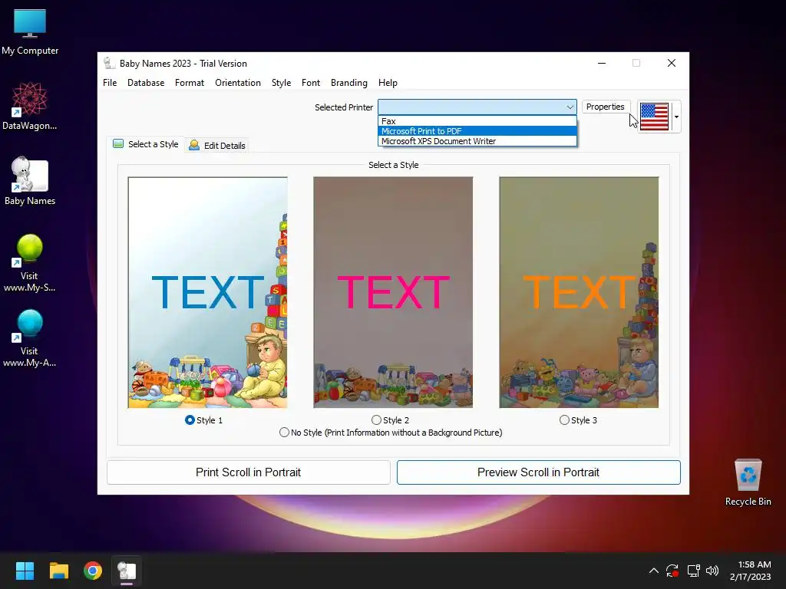Click the Baby Names taskbar icon

[x=127, y=571]
